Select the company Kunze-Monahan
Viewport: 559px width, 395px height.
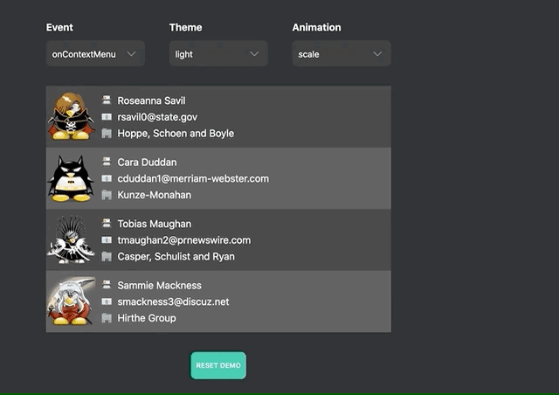[155, 195]
